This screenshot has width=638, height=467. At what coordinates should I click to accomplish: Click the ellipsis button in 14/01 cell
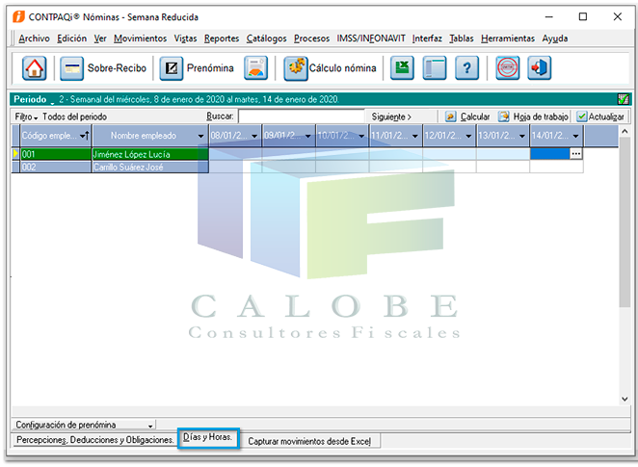tap(576, 154)
